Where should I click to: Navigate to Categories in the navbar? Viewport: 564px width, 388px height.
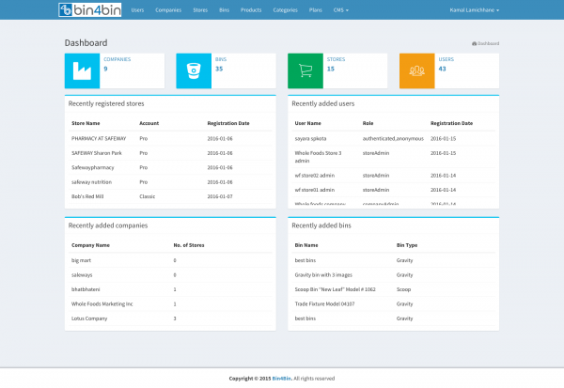[x=285, y=9]
